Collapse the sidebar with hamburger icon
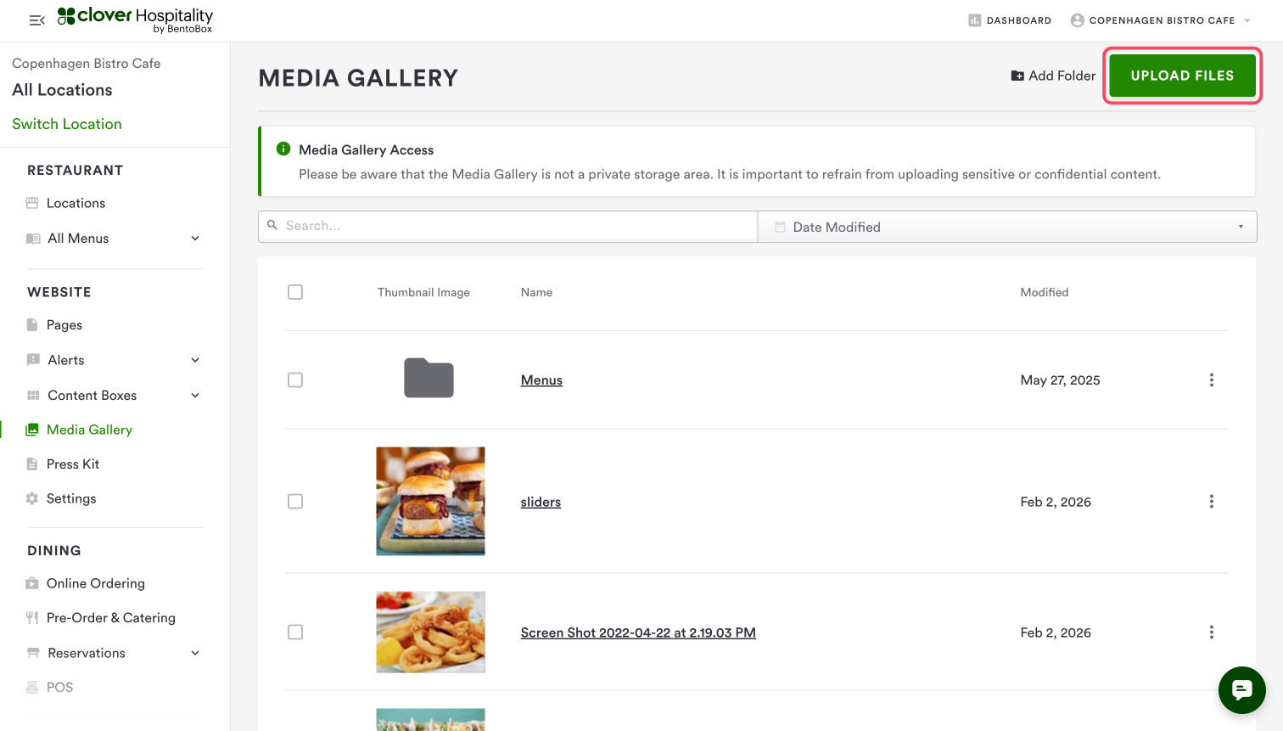 coord(36,20)
